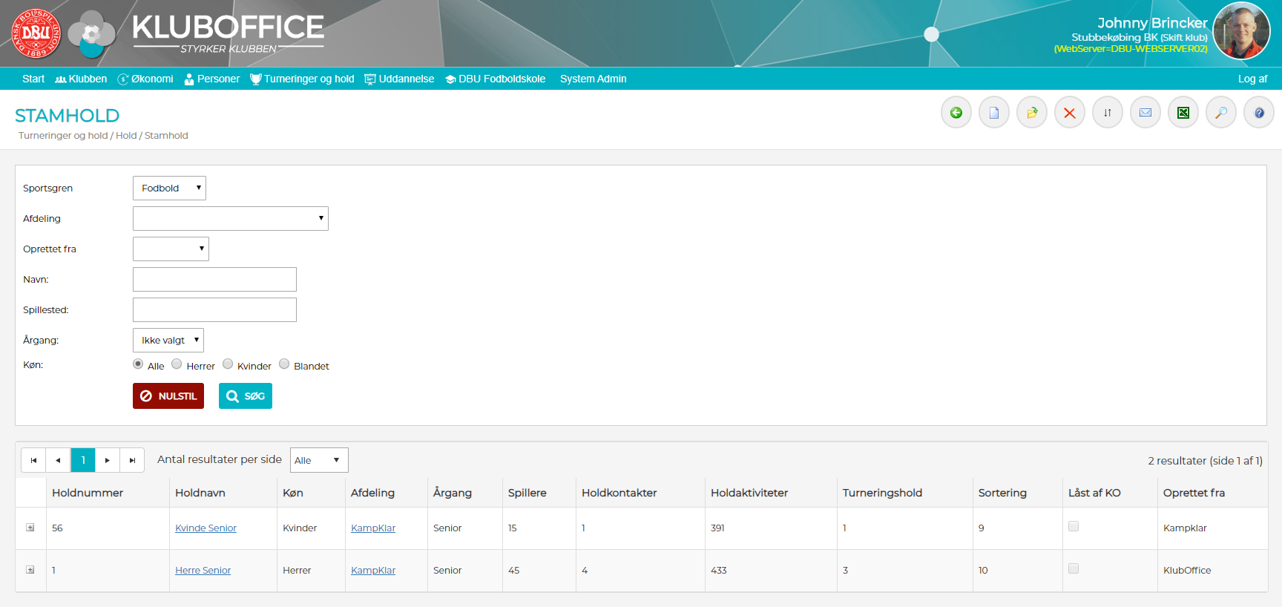Screen dimensions: 1282x607
Task: Open the Økonomi menu
Action: tap(145, 79)
